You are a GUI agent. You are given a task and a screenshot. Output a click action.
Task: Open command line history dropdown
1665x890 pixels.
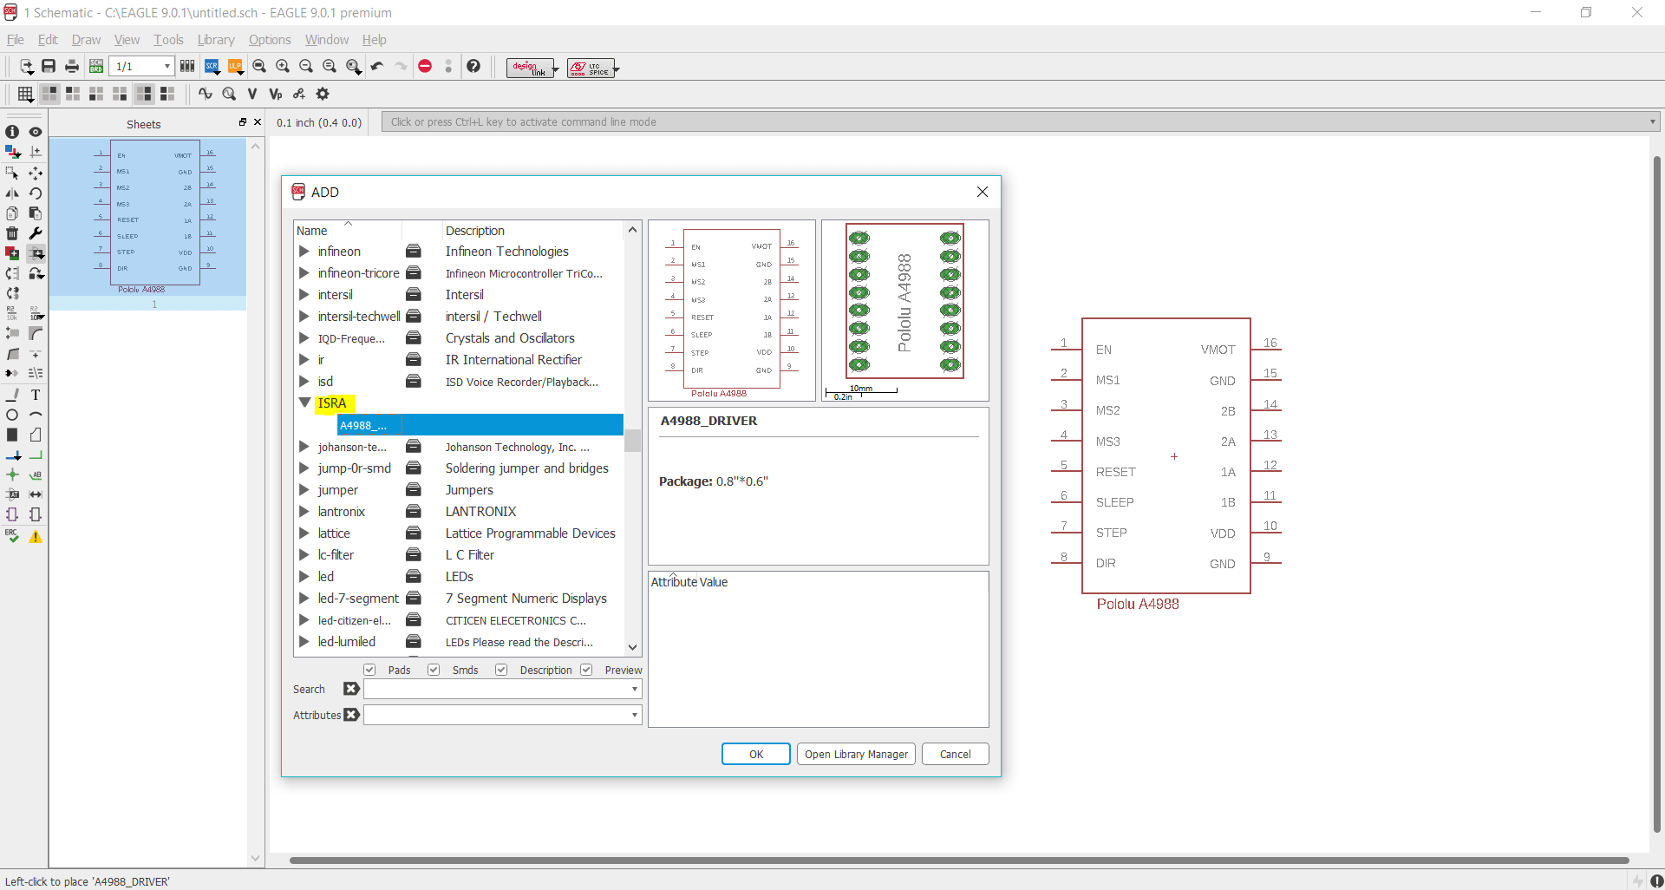click(1652, 121)
